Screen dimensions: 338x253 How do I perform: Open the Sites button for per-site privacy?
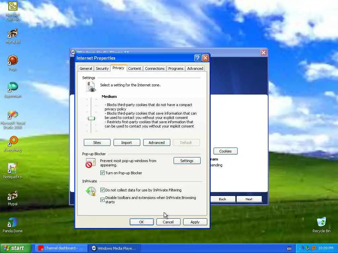(97, 142)
